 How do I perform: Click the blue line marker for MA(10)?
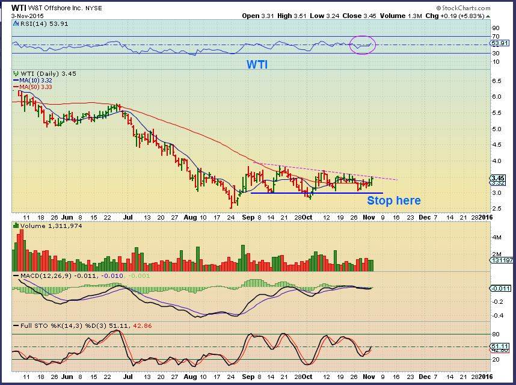coord(16,80)
